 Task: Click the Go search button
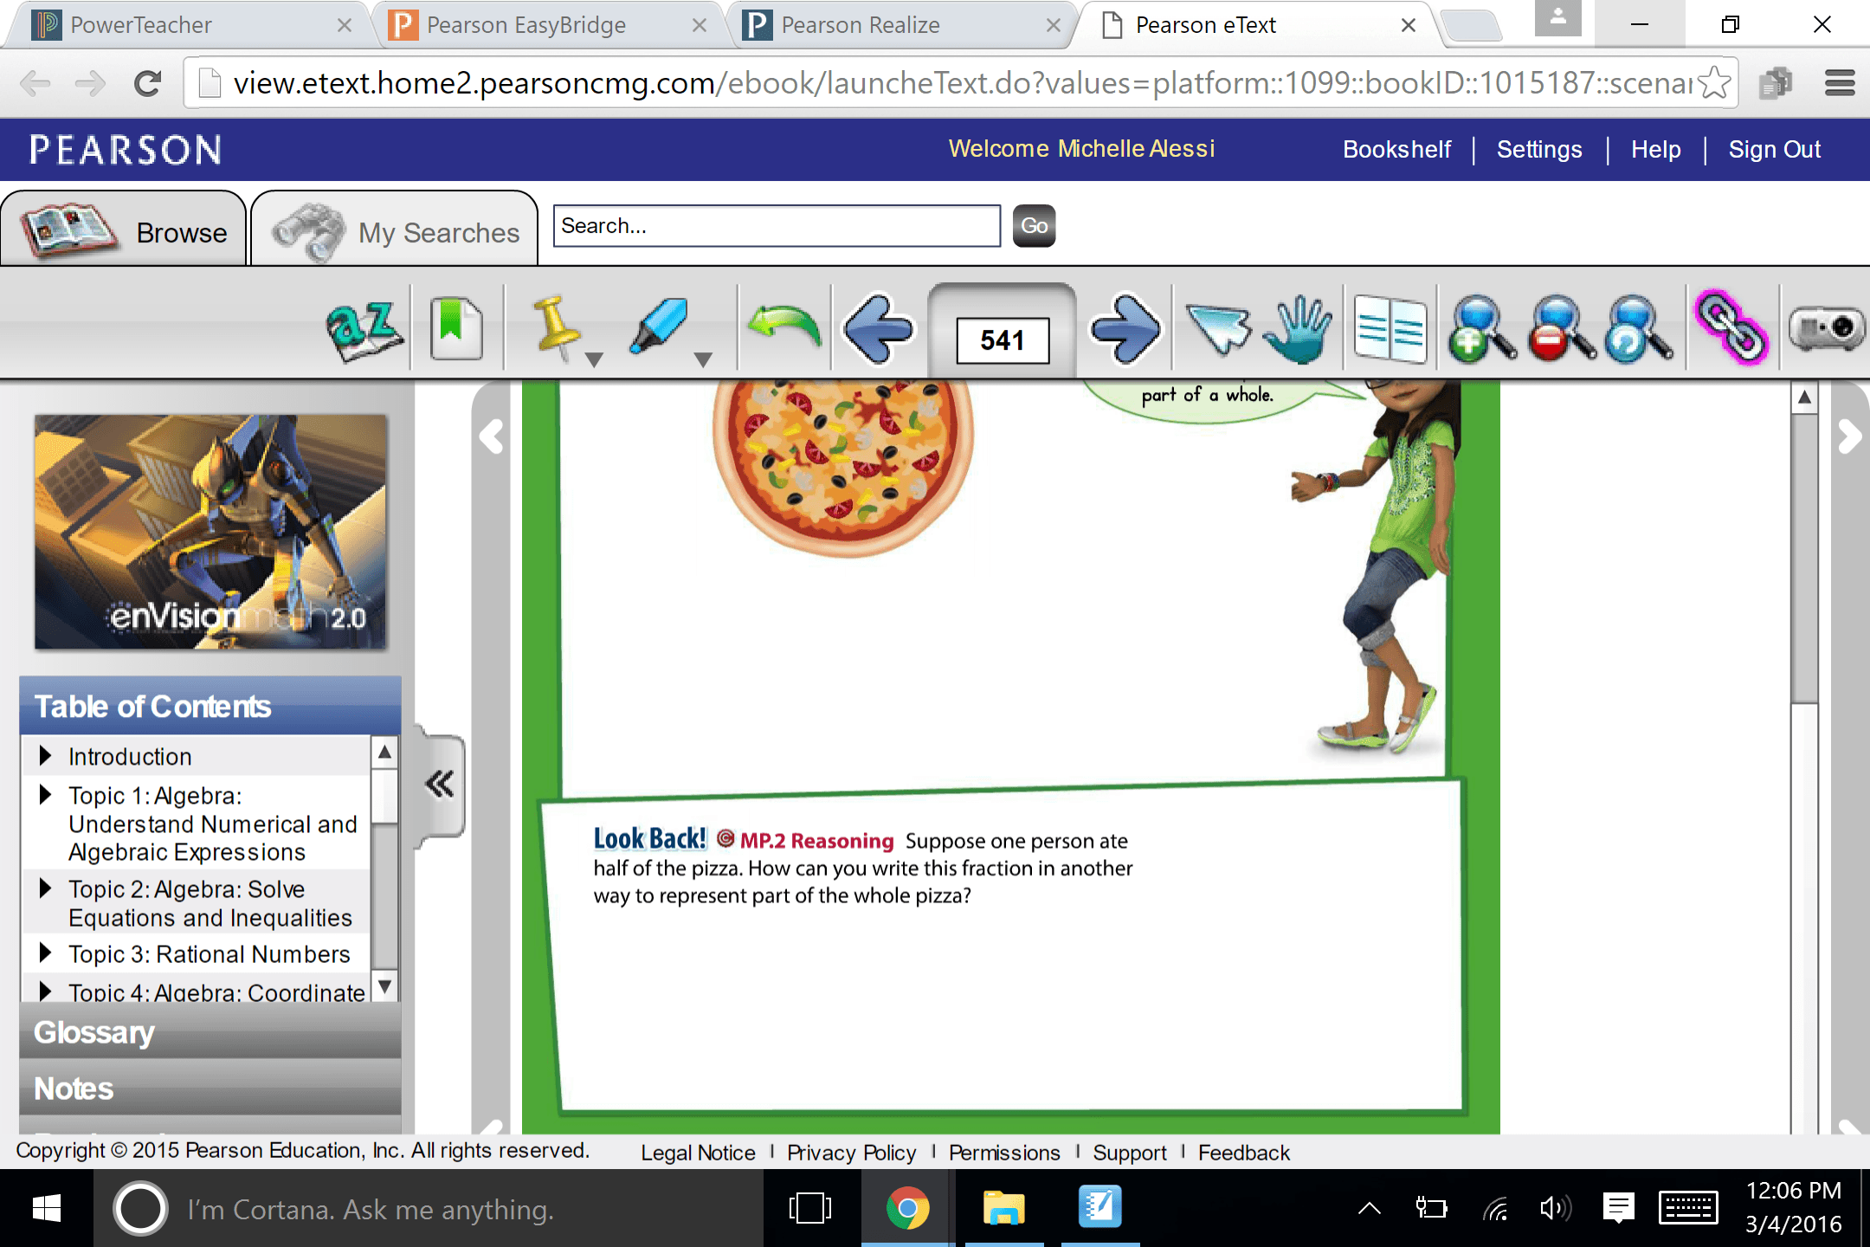tap(1034, 226)
